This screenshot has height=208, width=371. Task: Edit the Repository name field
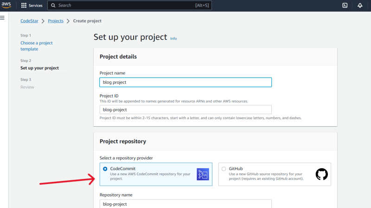185,204
